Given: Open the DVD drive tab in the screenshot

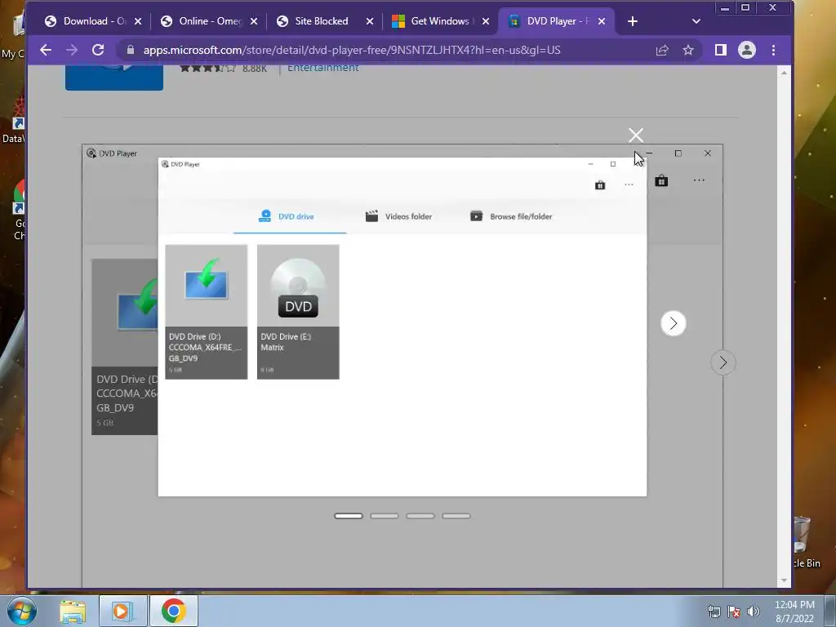Looking at the screenshot, I should (290, 216).
